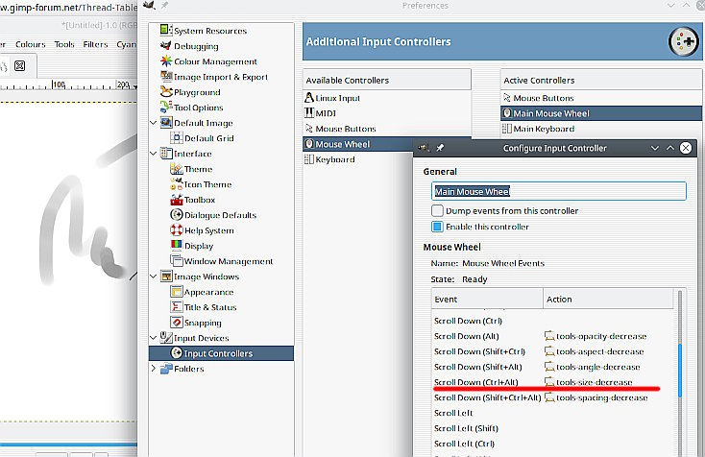Open Dialogue Defaults icon
The height and width of the screenshot is (457, 705).
click(177, 215)
